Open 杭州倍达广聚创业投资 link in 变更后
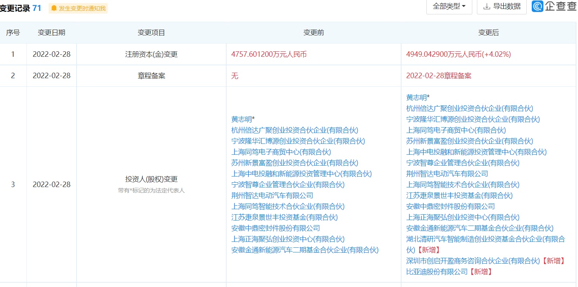The height and width of the screenshot is (287, 578). (470, 108)
